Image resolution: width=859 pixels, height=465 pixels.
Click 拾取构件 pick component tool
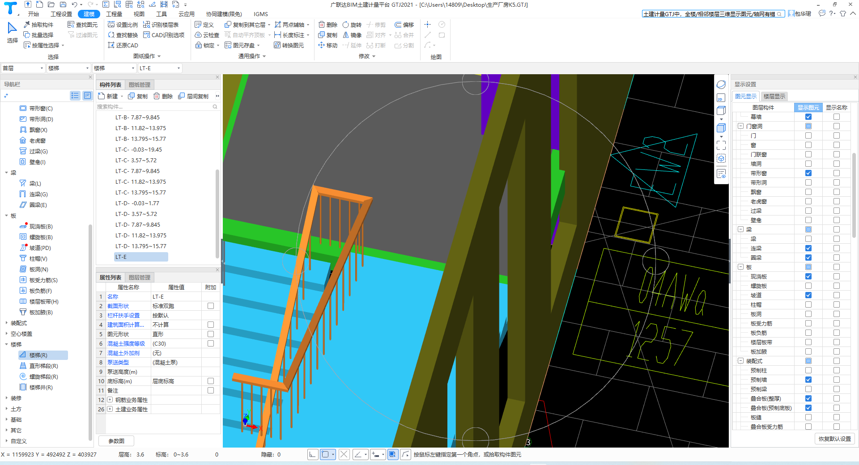coord(38,25)
